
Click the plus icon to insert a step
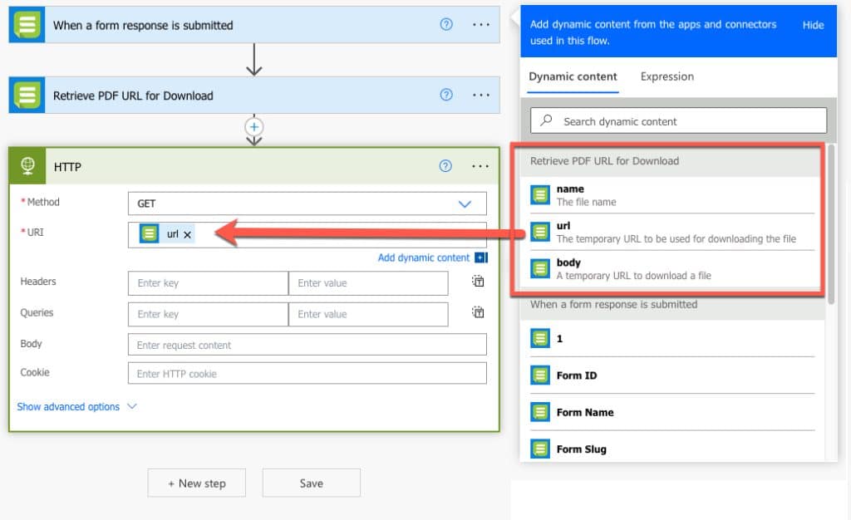[254, 126]
